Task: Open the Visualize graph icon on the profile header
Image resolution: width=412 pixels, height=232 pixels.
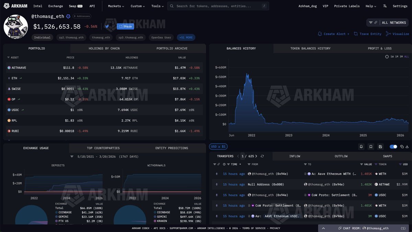Action: point(388,34)
